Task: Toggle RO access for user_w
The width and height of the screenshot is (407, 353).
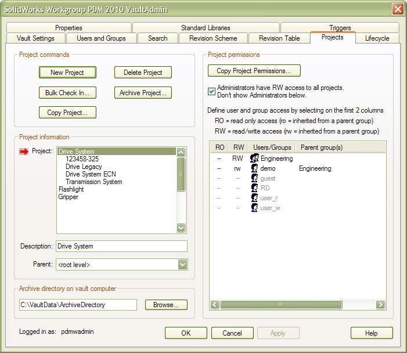Action: click(219, 208)
